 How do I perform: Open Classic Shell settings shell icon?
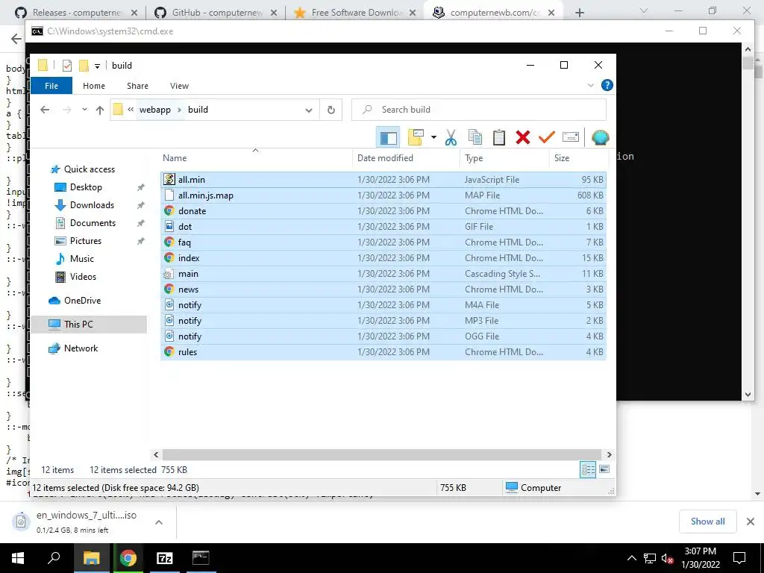pos(601,137)
